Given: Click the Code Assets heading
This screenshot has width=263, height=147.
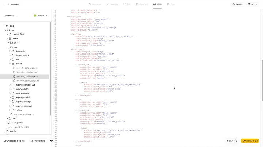Looking at the screenshot, I should (9, 15).
